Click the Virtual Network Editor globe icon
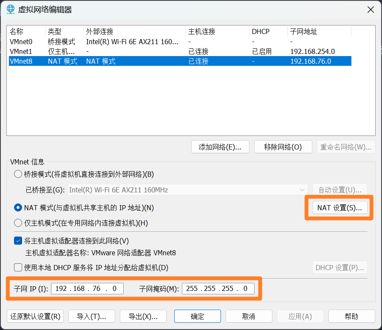 [11, 9]
